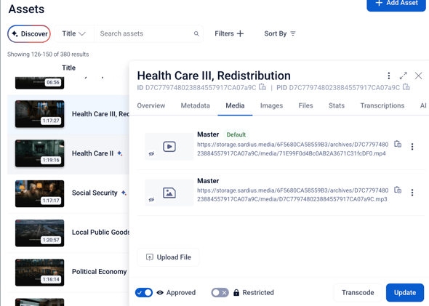Select the Media tab

[235, 105]
